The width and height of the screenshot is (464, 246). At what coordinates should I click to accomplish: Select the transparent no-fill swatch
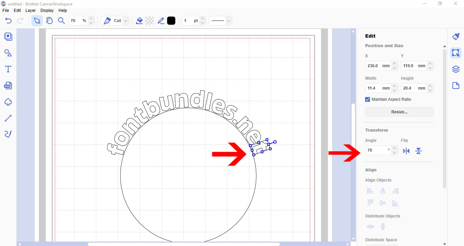(149, 21)
